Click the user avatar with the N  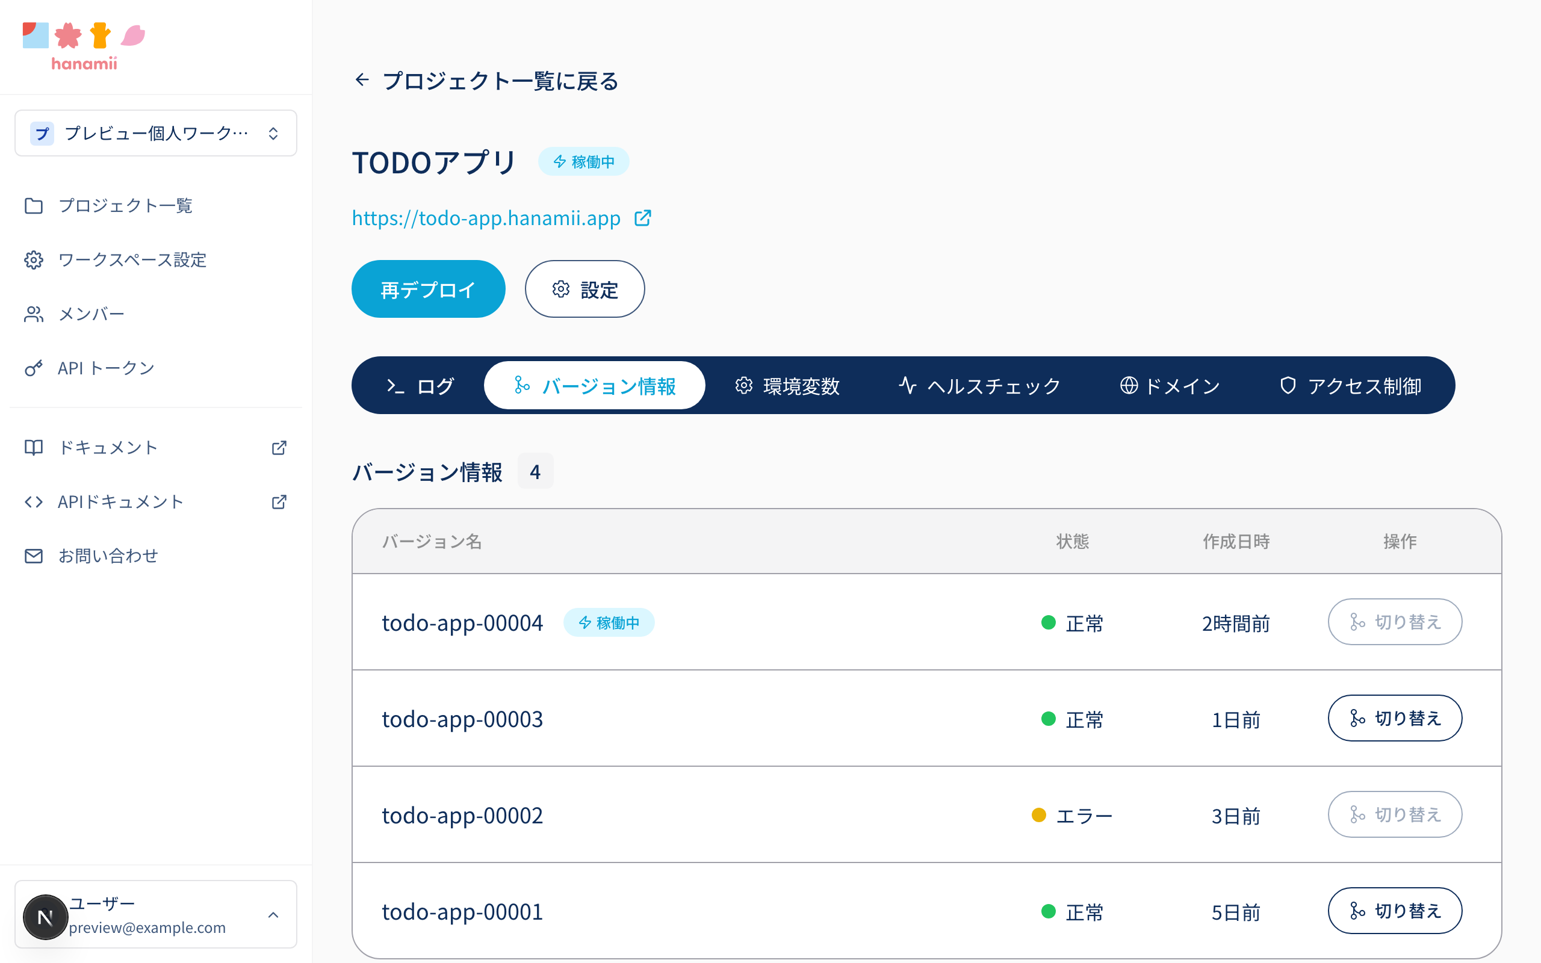45,917
